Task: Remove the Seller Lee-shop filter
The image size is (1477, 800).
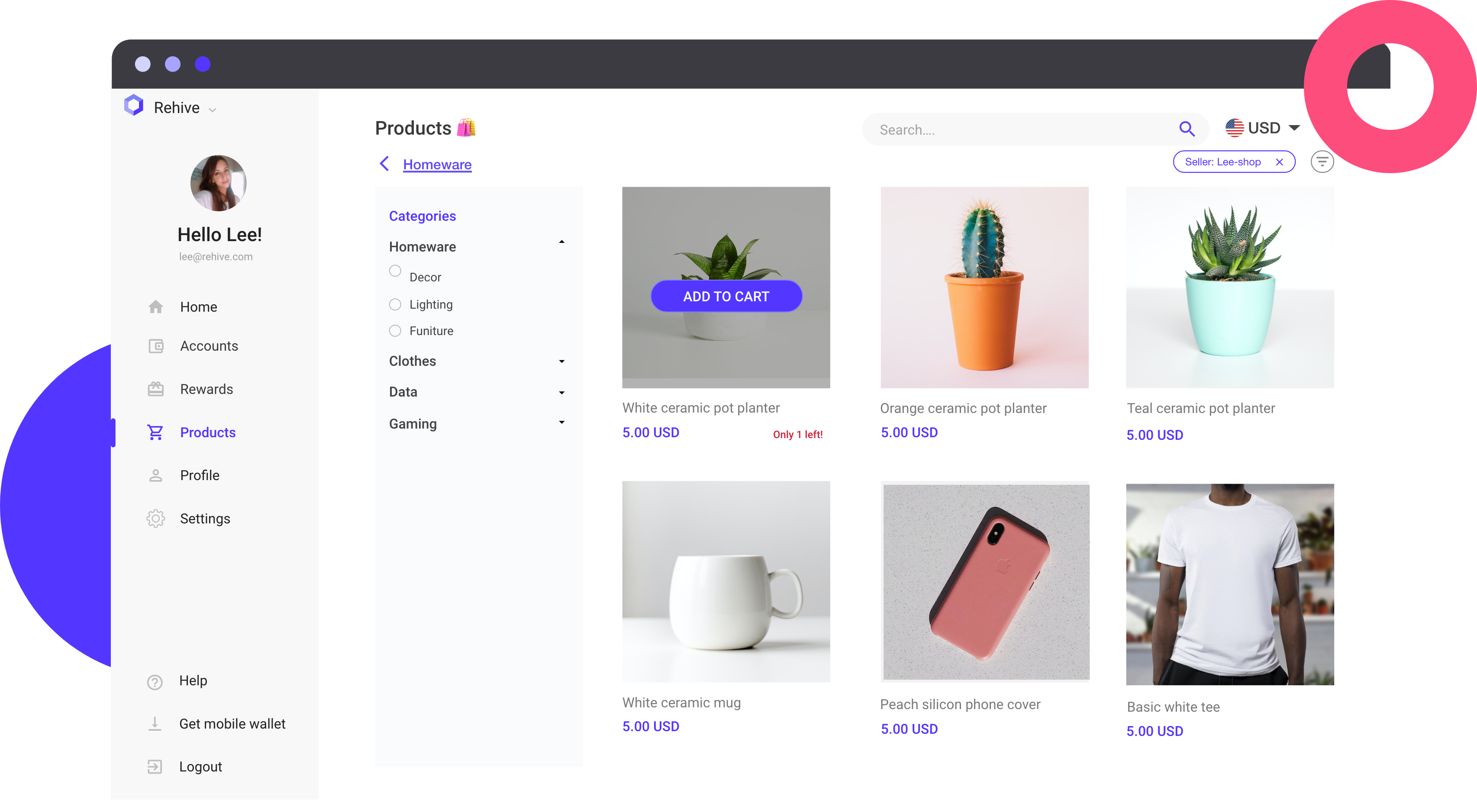Action: pyautogui.click(x=1278, y=161)
